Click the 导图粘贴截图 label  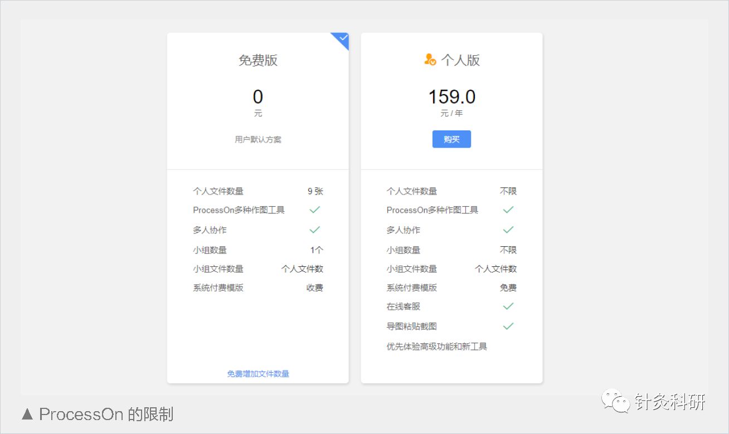tap(412, 326)
